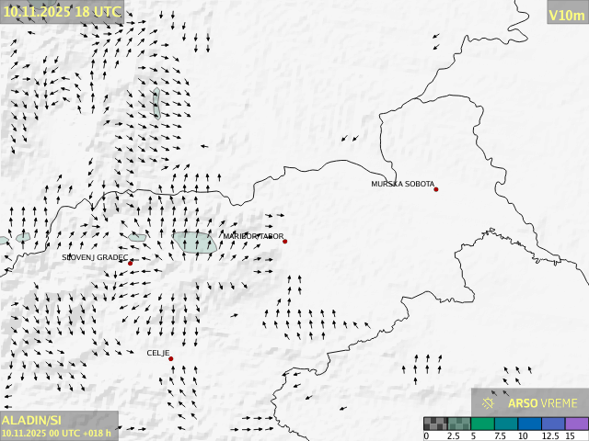Click the gray checkered 0 to 2.5 swatch
The image size is (589, 441).
point(435,424)
